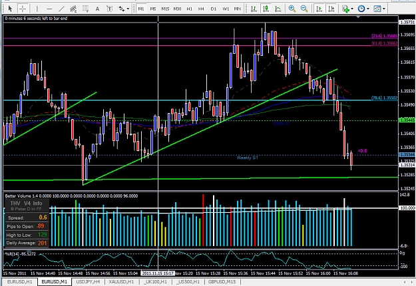The image size is (416, 286).
Task: Click the Indicators list icon with green plus
Action: pos(345,9)
